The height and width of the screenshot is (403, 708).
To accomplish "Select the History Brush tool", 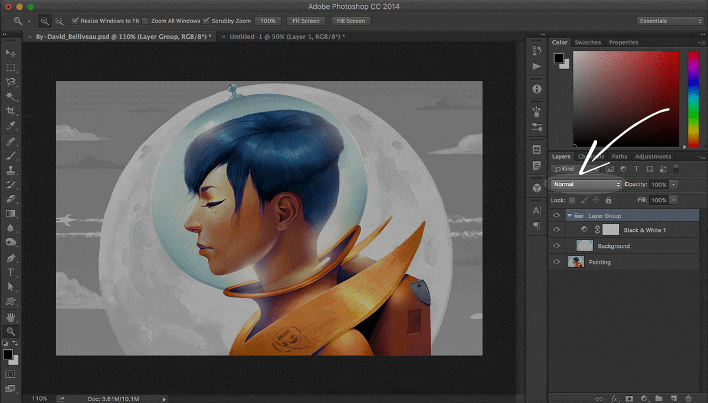I will click(x=11, y=185).
